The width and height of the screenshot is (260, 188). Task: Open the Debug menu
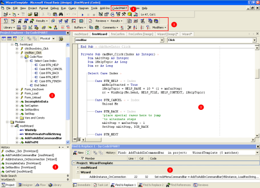click(x=54, y=8)
